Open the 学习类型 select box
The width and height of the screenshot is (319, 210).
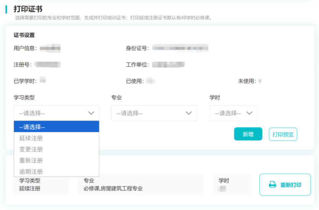56,113
